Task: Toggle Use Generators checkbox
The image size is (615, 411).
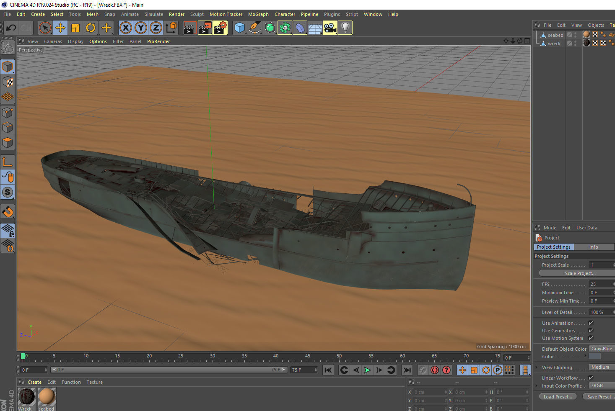Action: (x=591, y=330)
